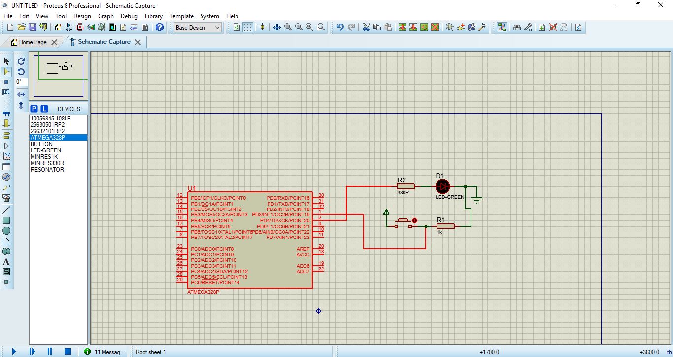Switch to the Home Page tab
Image resolution: width=673 pixels, height=357 pixels.
pos(33,42)
